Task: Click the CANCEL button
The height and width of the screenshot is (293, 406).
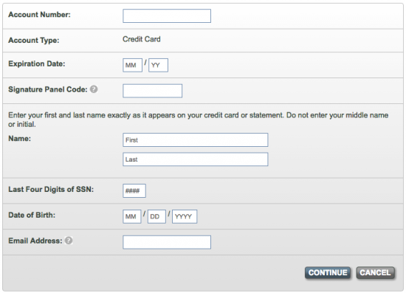Action: point(375,273)
